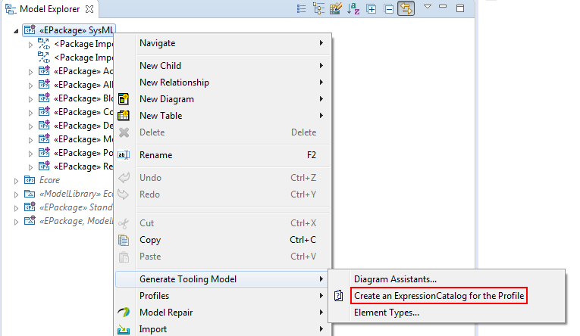Select the Model Explorer tab
580x336 pixels.
pyautogui.click(x=49, y=9)
